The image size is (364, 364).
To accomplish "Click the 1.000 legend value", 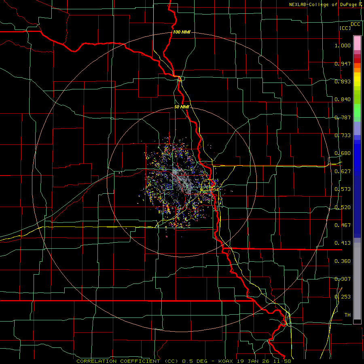I will point(343,45).
